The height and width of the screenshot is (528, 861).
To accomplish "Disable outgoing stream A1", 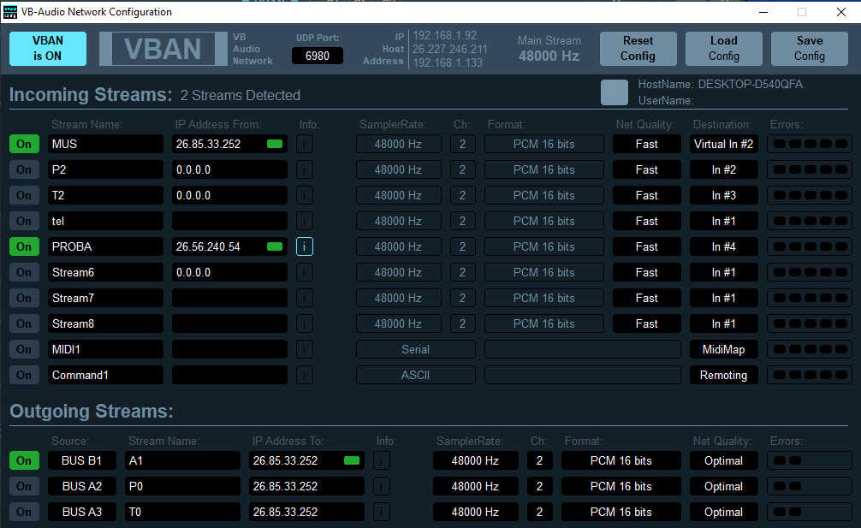I will click(24, 460).
